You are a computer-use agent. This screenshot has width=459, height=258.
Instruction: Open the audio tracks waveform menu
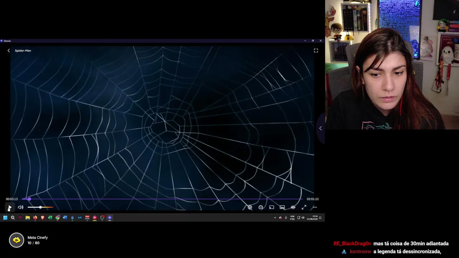coord(293,207)
